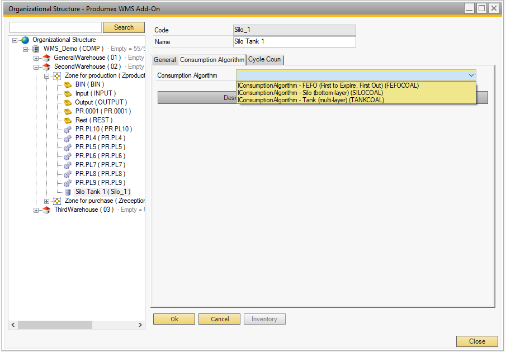The width and height of the screenshot is (506, 352).
Task: Click the GeneralWarehouse red house icon
Action: [x=46, y=58]
